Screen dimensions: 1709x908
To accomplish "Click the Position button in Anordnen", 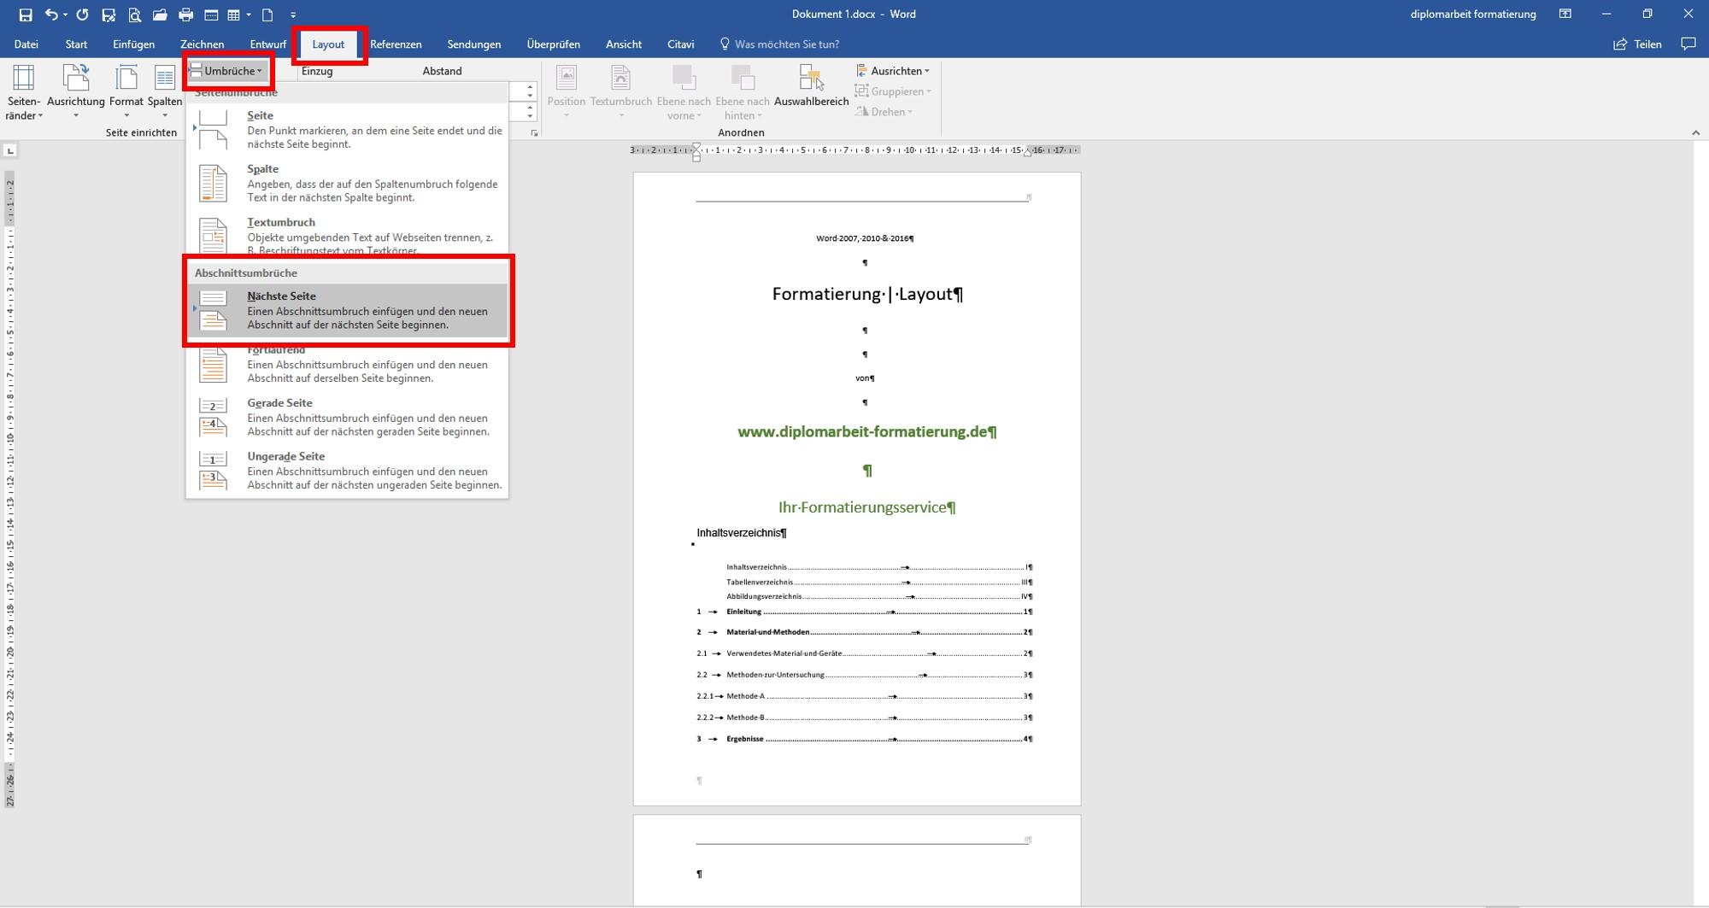I will [567, 92].
